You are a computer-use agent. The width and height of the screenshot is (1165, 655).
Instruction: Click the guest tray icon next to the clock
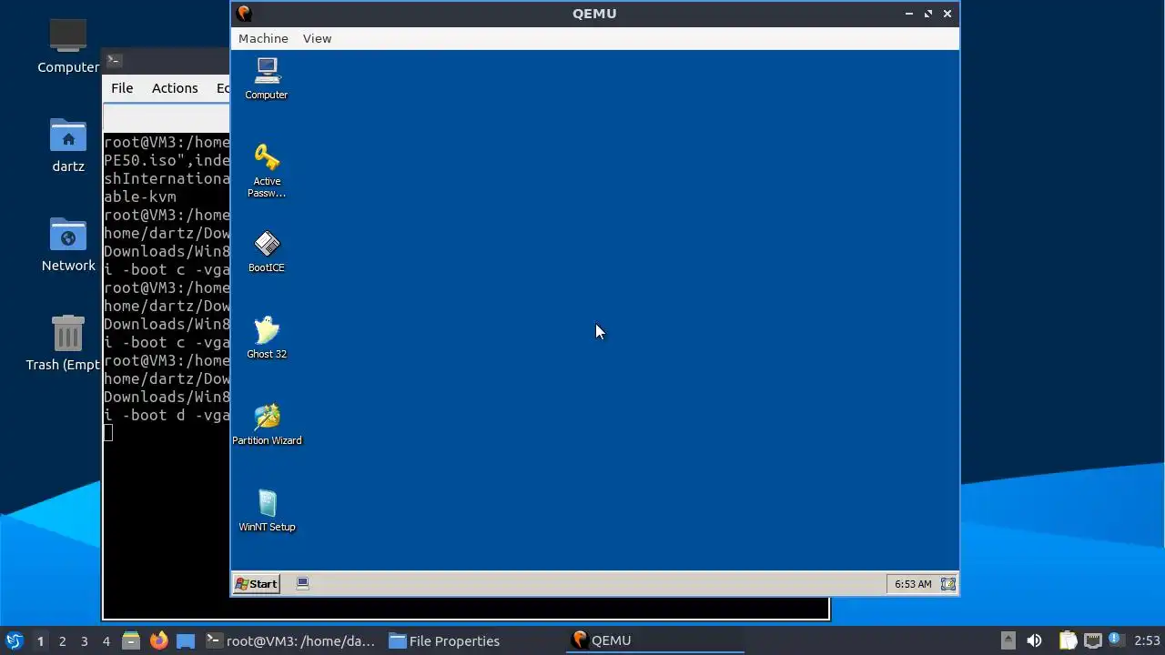pyautogui.click(x=948, y=584)
